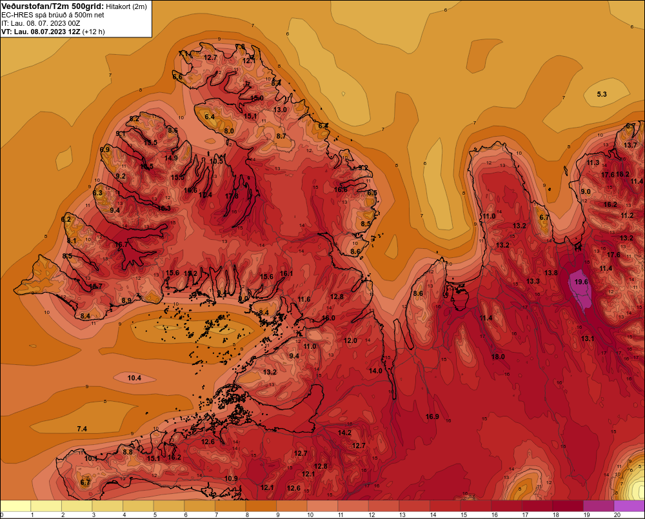Screen dimensions: 645x519
Task: Click the 10.1 temperature value
Action: point(92,458)
